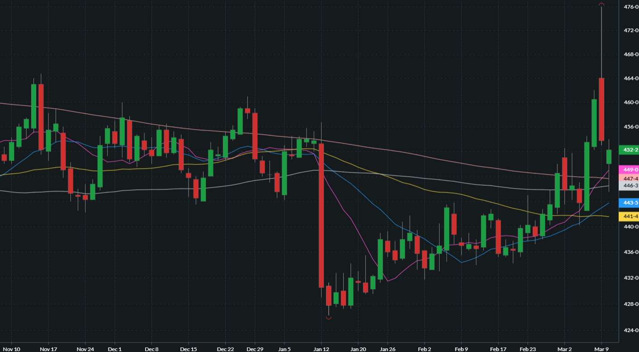Click the 468-0 price axis label
The height and width of the screenshot is (352, 639).
point(630,54)
